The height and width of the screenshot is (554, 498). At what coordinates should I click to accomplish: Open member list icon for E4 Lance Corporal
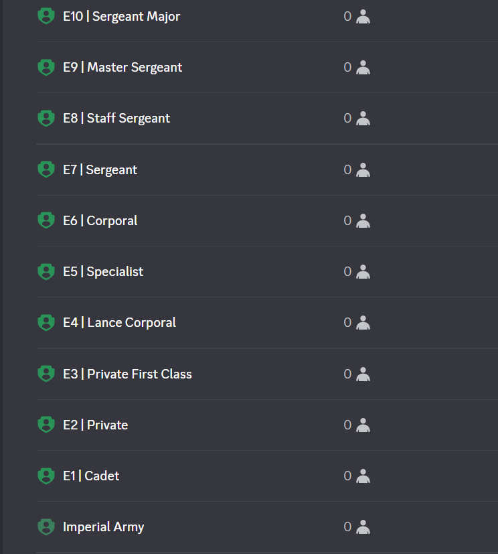pyautogui.click(x=363, y=323)
